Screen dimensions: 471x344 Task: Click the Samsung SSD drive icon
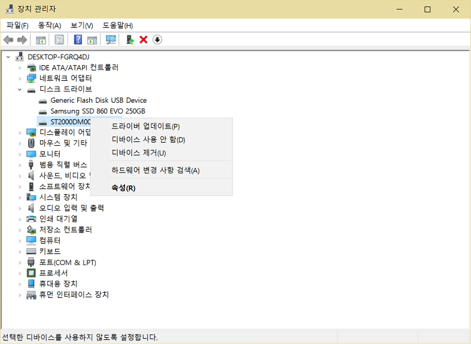click(42, 112)
